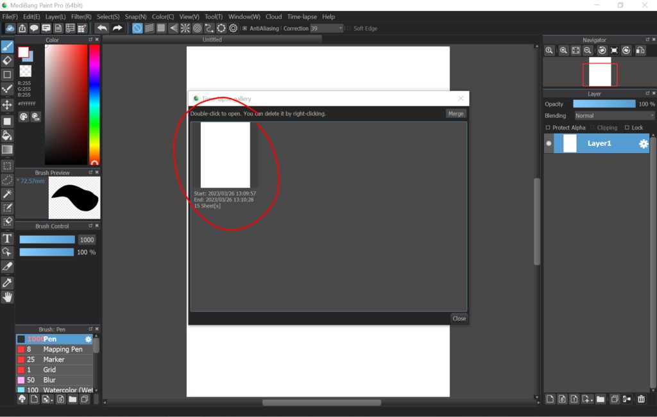This screenshot has height=417, width=657.
Task: Select the Bucket fill tool
Action: [x=7, y=135]
